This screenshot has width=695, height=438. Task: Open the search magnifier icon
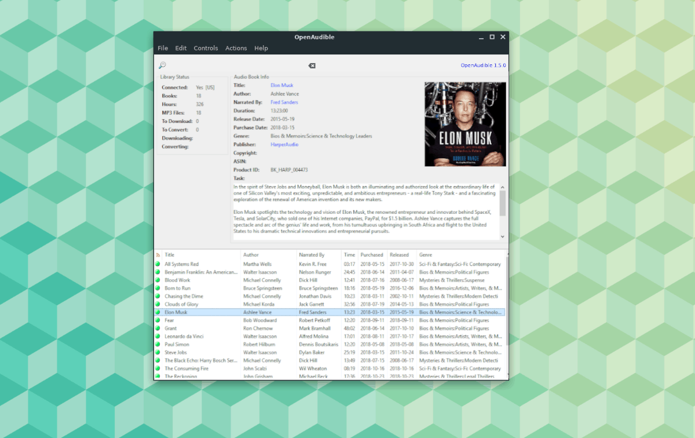point(162,65)
